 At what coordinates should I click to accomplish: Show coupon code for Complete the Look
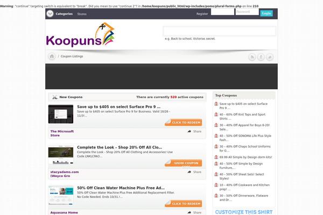pyautogui.click(x=184, y=163)
